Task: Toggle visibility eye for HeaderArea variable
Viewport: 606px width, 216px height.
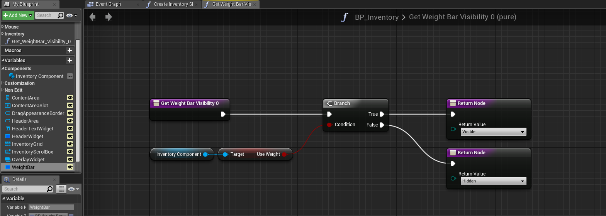Action: click(70, 121)
